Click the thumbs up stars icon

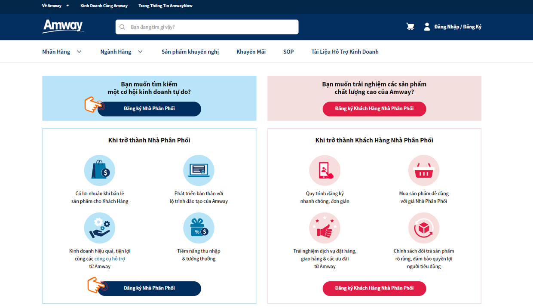pos(325,228)
